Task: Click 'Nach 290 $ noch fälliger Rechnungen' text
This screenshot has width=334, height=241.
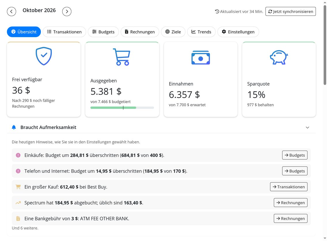Action: pos(33,103)
